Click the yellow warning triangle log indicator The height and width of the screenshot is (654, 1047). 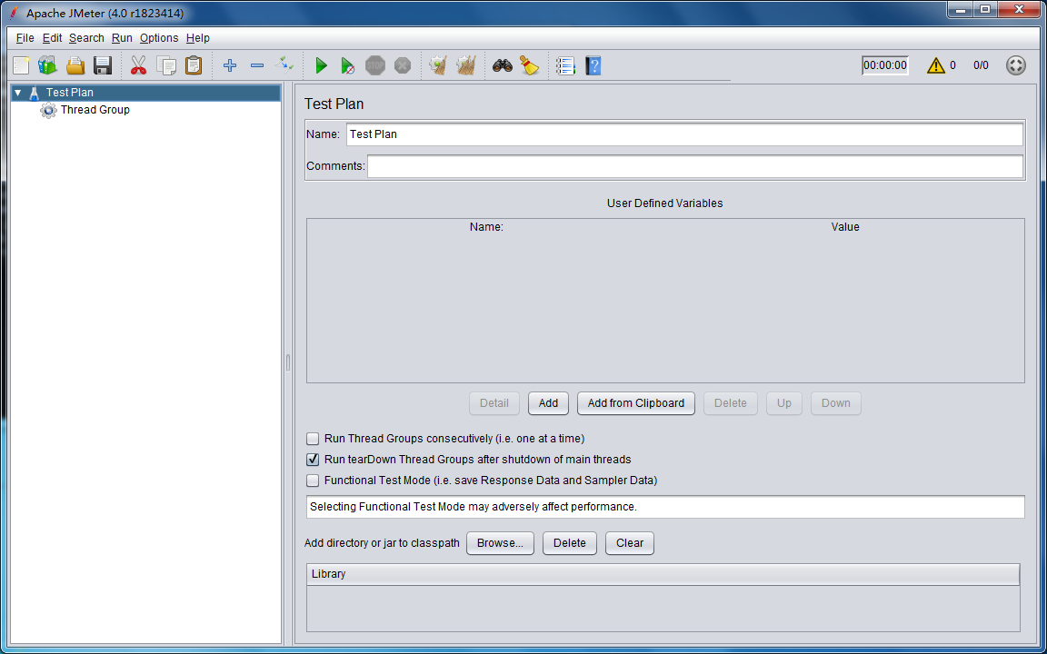point(936,65)
